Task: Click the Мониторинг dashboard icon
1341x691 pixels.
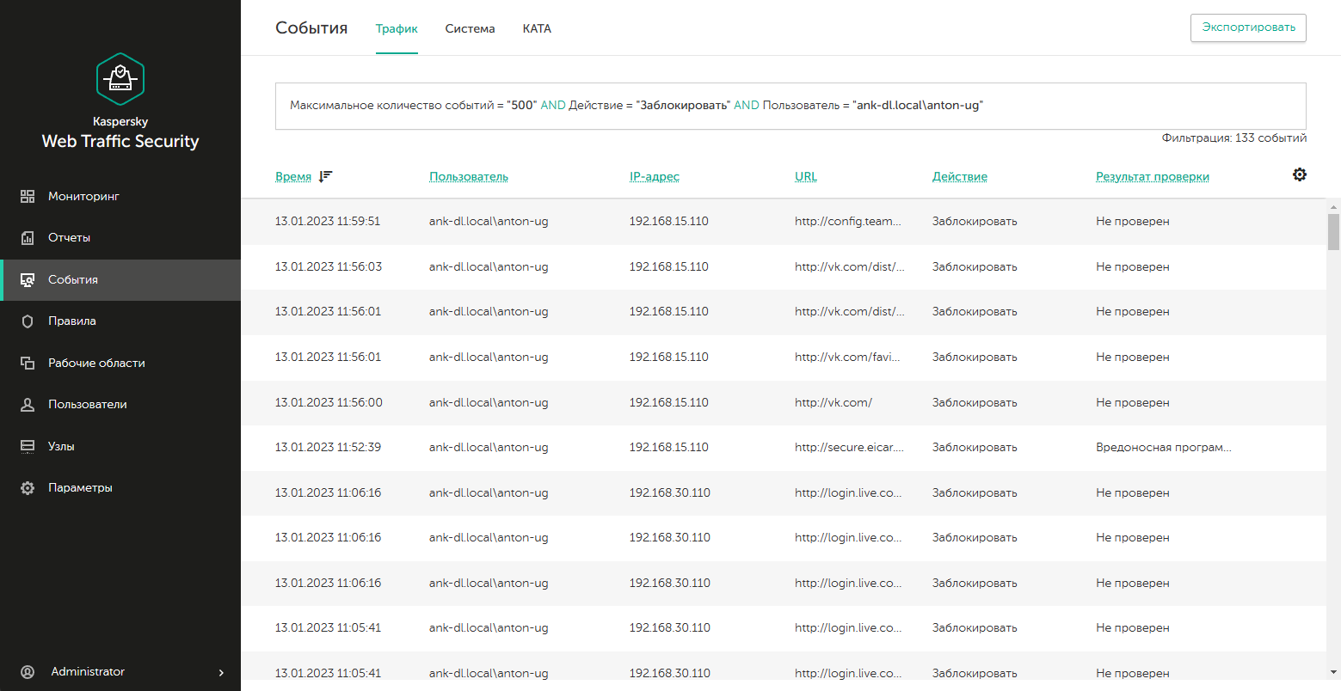Action: [x=28, y=196]
